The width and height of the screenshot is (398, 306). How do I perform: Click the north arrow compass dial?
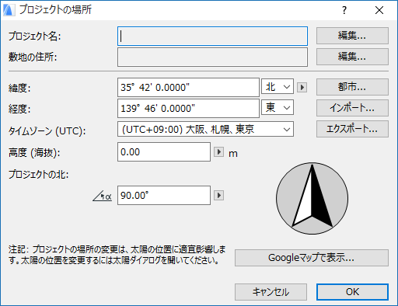[x=312, y=199]
